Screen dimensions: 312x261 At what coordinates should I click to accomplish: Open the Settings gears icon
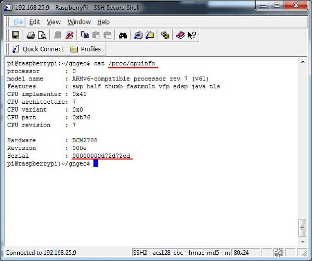(x=165, y=35)
